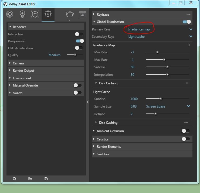Open the Secondary Rays dropdown chevron
This screenshot has height=193, width=200.
(191, 36)
